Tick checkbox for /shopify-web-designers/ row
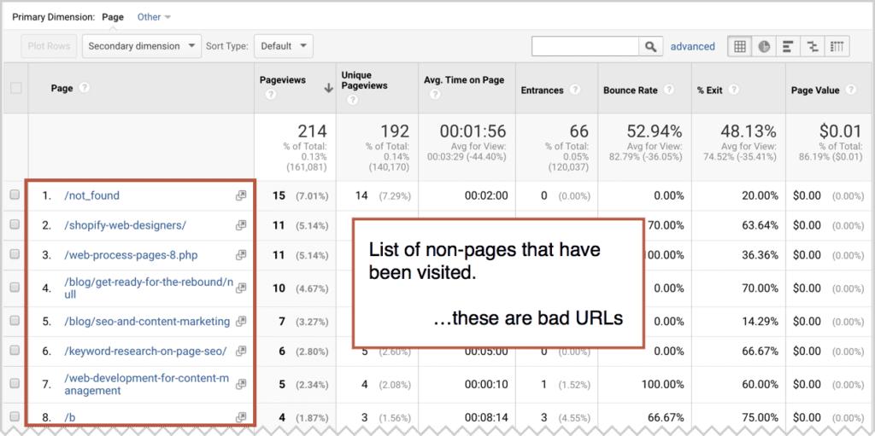This screenshot has width=875, height=436. click(x=15, y=224)
